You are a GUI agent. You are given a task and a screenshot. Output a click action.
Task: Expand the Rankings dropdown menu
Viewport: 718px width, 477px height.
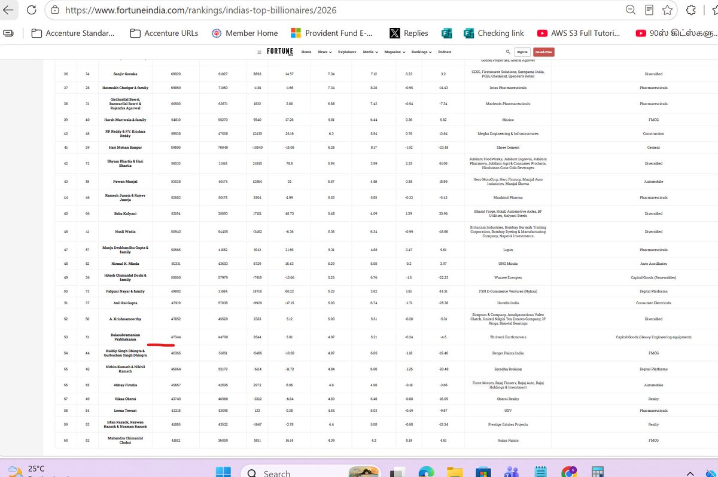(x=421, y=52)
